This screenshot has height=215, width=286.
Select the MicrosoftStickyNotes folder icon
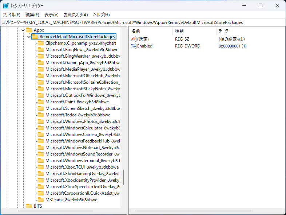41,89
